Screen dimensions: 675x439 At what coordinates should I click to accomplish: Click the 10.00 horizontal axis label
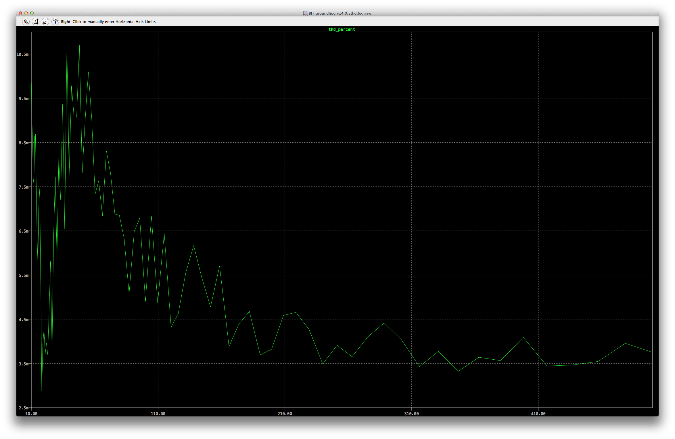[x=31, y=414]
